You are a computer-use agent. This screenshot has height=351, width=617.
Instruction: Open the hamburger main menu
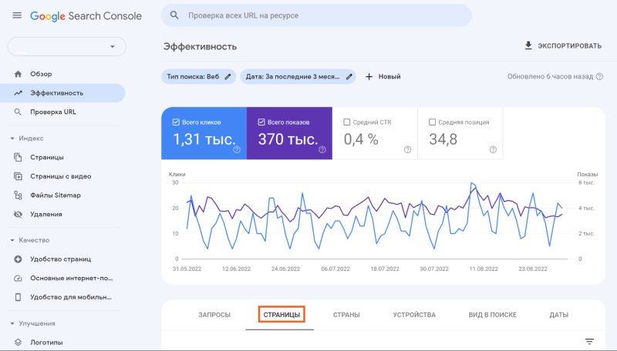17,15
